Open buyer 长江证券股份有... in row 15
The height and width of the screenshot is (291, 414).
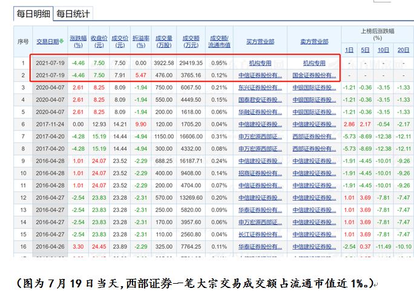click(260, 234)
